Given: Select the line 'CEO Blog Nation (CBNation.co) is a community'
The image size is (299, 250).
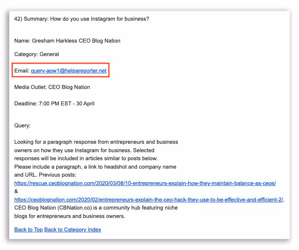Looking at the screenshot, I should (x=96, y=208).
